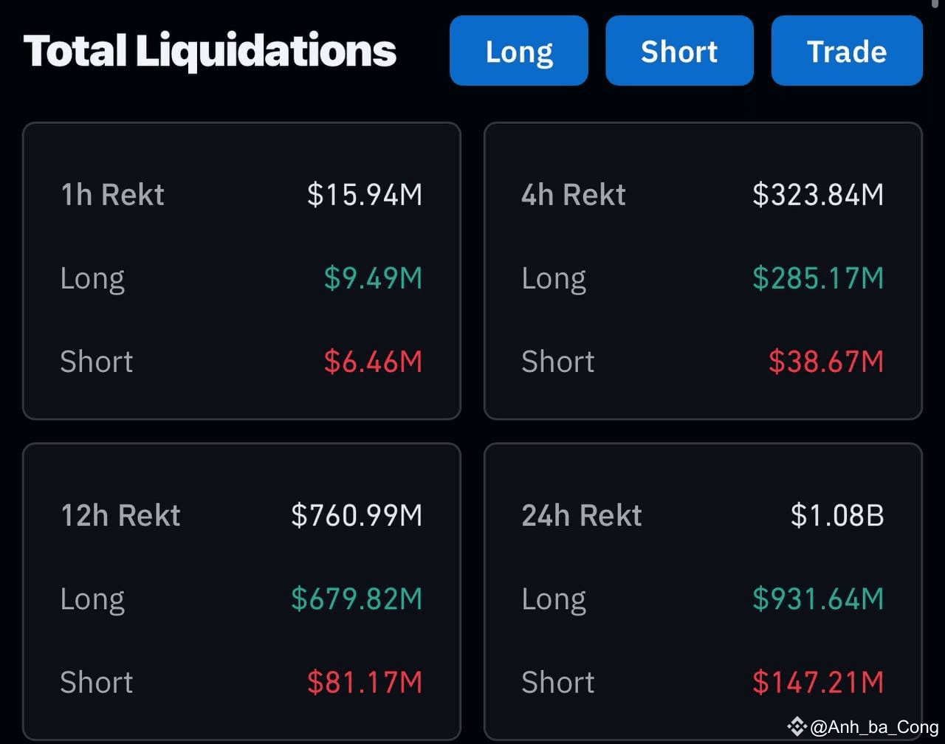Click the $15.94M 1h Rekt value
The height and width of the screenshot is (744, 945).
coord(365,194)
